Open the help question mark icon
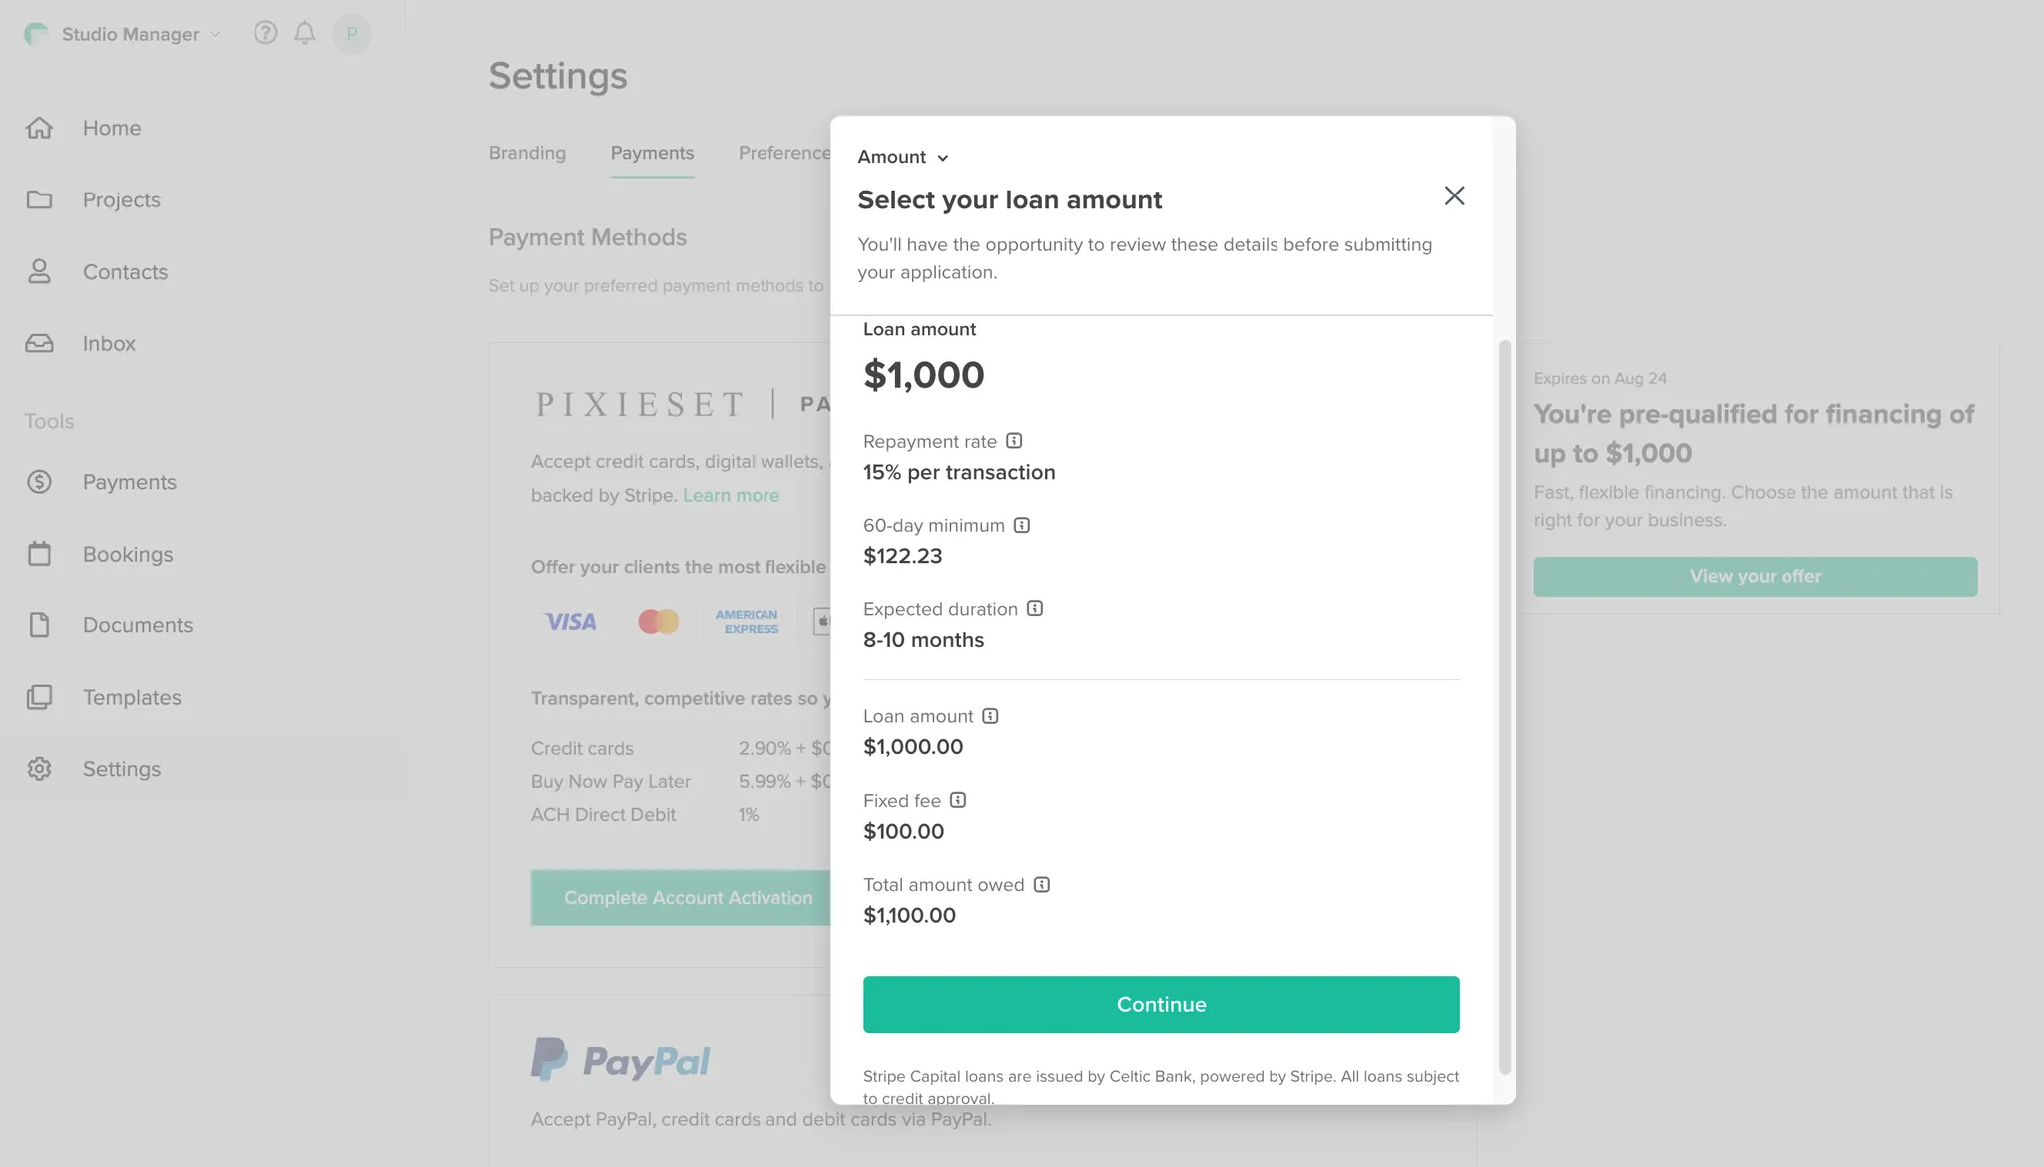 [x=265, y=33]
